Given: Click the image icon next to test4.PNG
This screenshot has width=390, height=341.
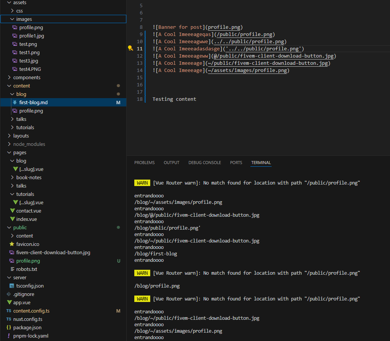Looking at the screenshot, I should [x=15, y=69].
